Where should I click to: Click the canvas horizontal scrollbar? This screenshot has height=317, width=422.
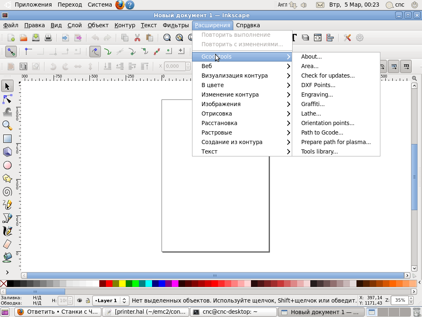pos(215,275)
